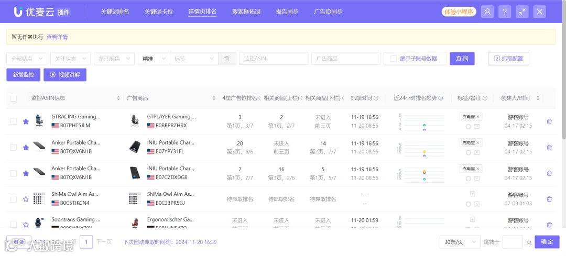Screen dimensions: 566x256
Task: Open note icon in B07CZDXDG8 row
Action: click(477, 179)
